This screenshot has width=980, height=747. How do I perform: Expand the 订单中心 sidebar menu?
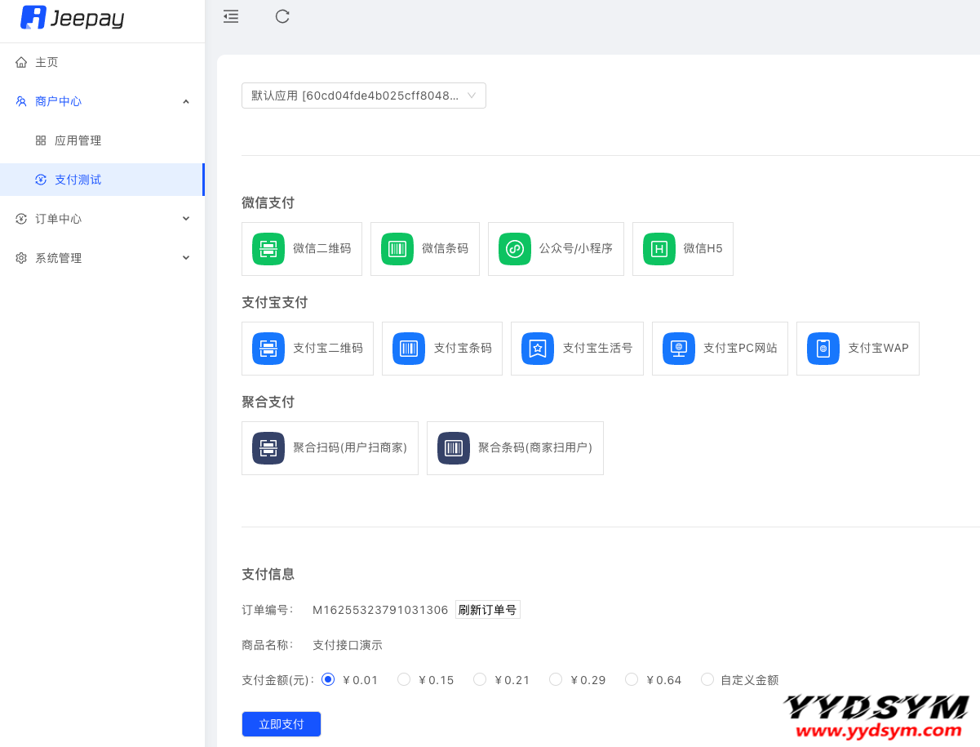pos(102,219)
